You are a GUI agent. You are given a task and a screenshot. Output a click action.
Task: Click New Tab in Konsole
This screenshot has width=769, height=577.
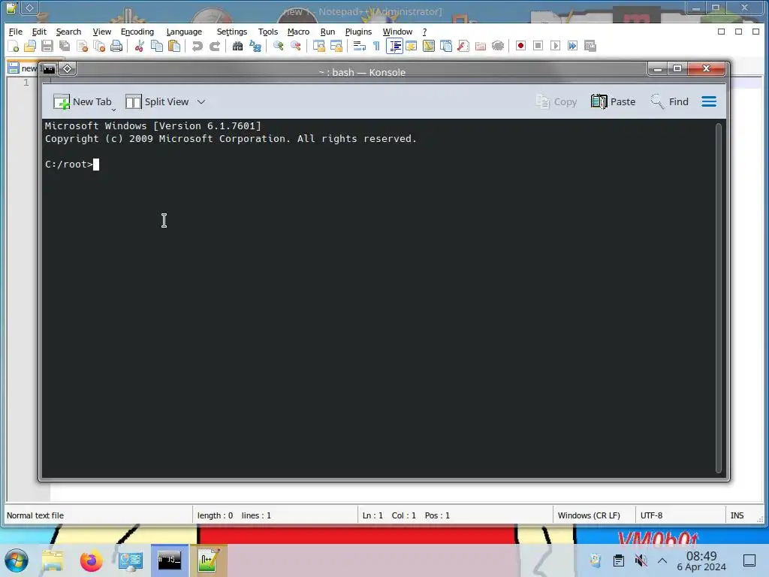pos(83,102)
